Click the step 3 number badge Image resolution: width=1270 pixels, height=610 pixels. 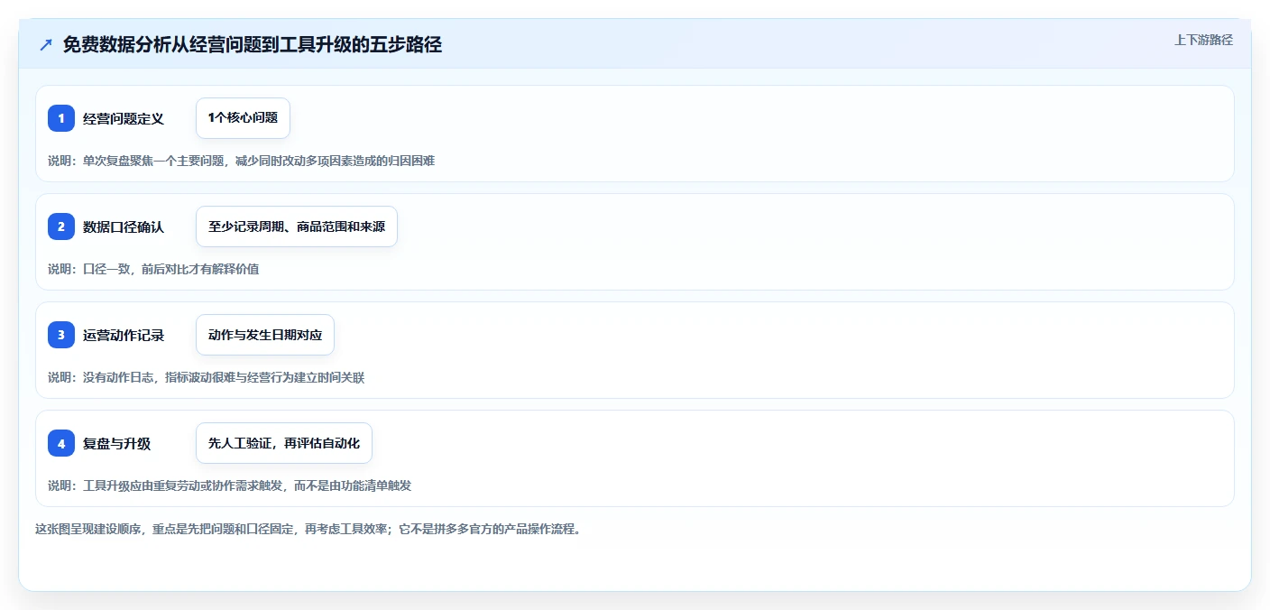(x=61, y=335)
